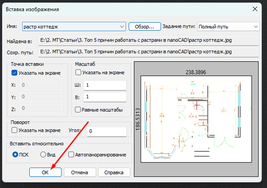The width and height of the screenshot is (267, 188).
Task: Select the ПСК radio button
Action: [16, 155]
